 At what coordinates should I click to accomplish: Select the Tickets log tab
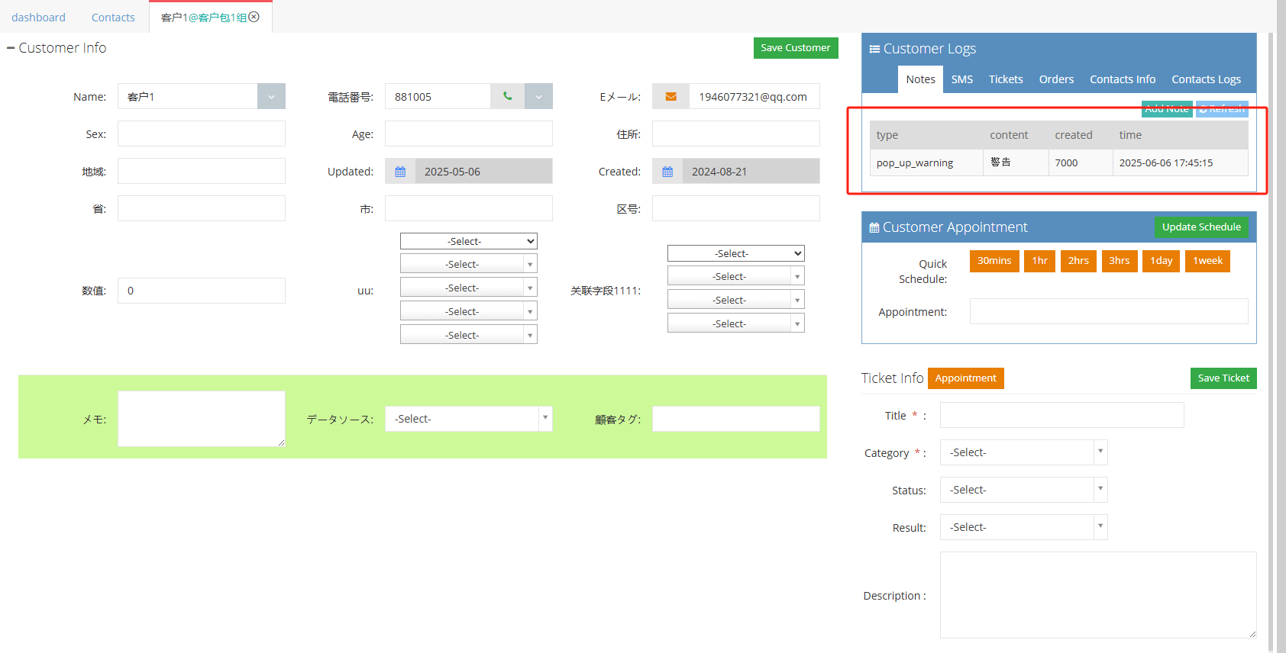coord(1006,79)
